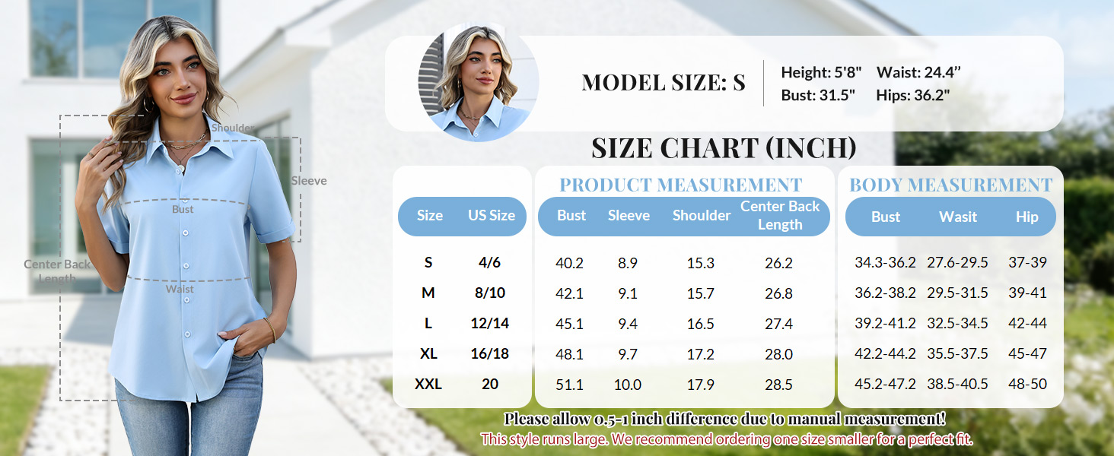Click the "8/10" US size cell
The image size is (1114, 456).
click(490, 293)
